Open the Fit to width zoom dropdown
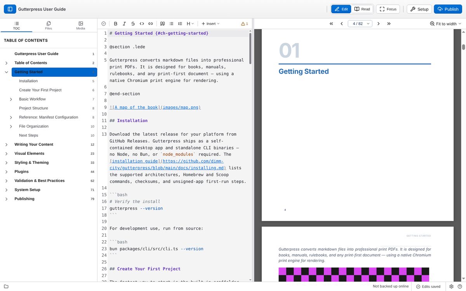The height and width of the screenshot is (291, 466). [446, 24]
